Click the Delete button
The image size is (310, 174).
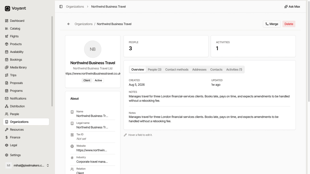click(289, 24)
